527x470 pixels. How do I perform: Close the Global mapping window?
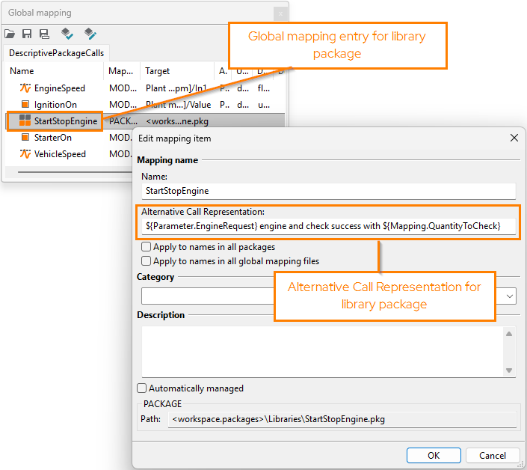click(280, 13)
